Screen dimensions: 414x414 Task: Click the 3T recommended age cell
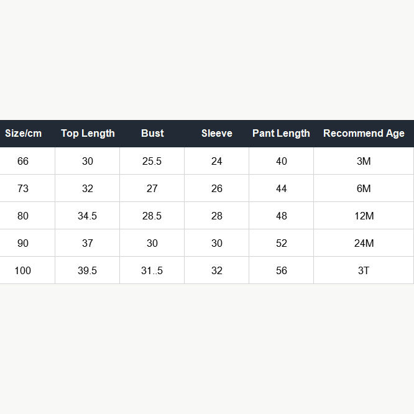pos(364,270)
